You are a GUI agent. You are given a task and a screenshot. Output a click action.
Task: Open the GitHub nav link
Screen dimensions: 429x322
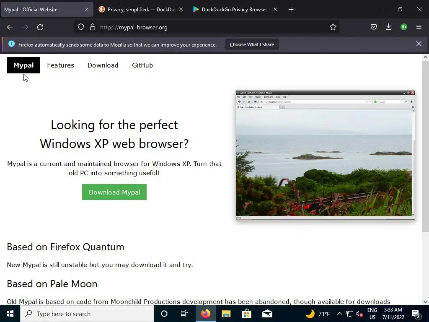[x=142, y=65]
